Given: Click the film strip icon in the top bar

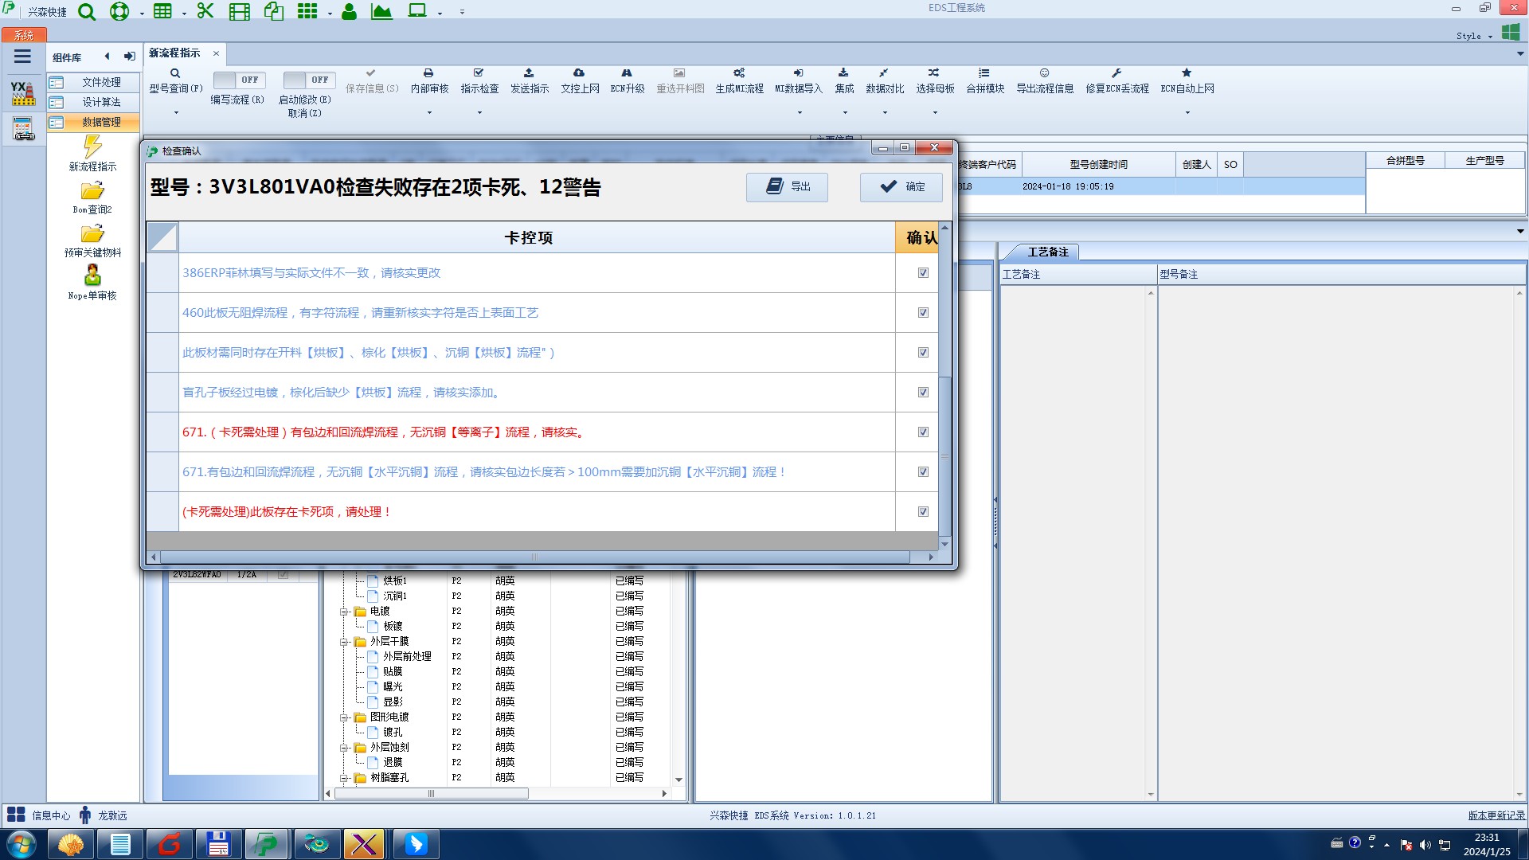Looking at the screenshot, I should tap(239, 12).
